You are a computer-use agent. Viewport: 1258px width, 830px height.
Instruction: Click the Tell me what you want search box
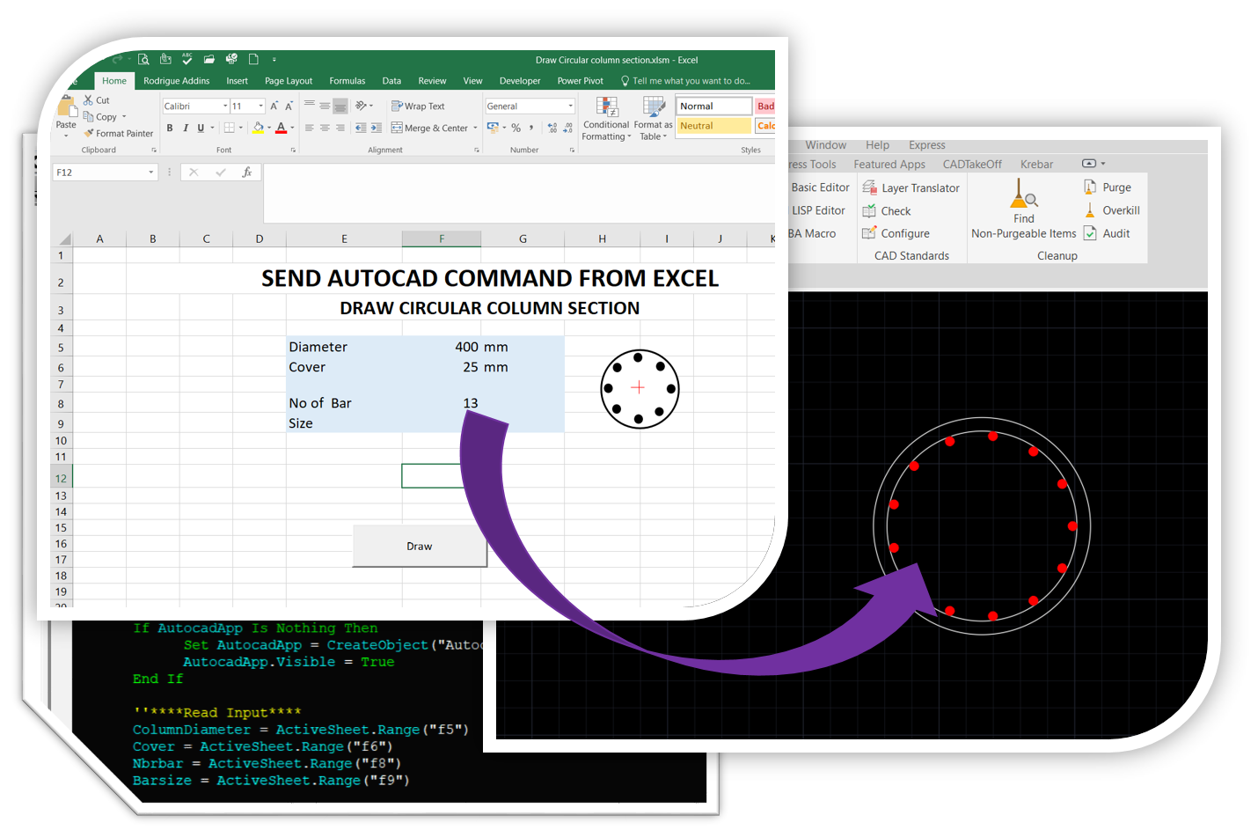(686, 81)
